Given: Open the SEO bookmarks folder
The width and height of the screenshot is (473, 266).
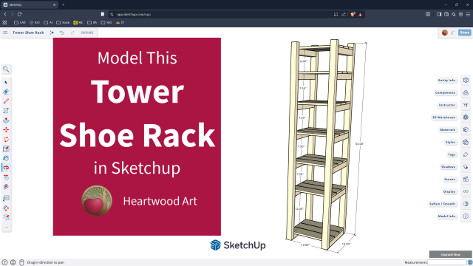Looking at the screenshot, I should 106,23.
